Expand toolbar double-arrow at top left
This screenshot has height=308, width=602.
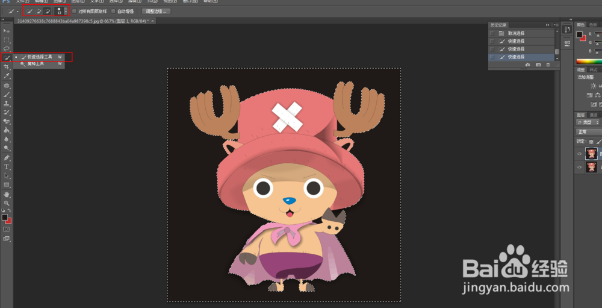tap(3, 19)
